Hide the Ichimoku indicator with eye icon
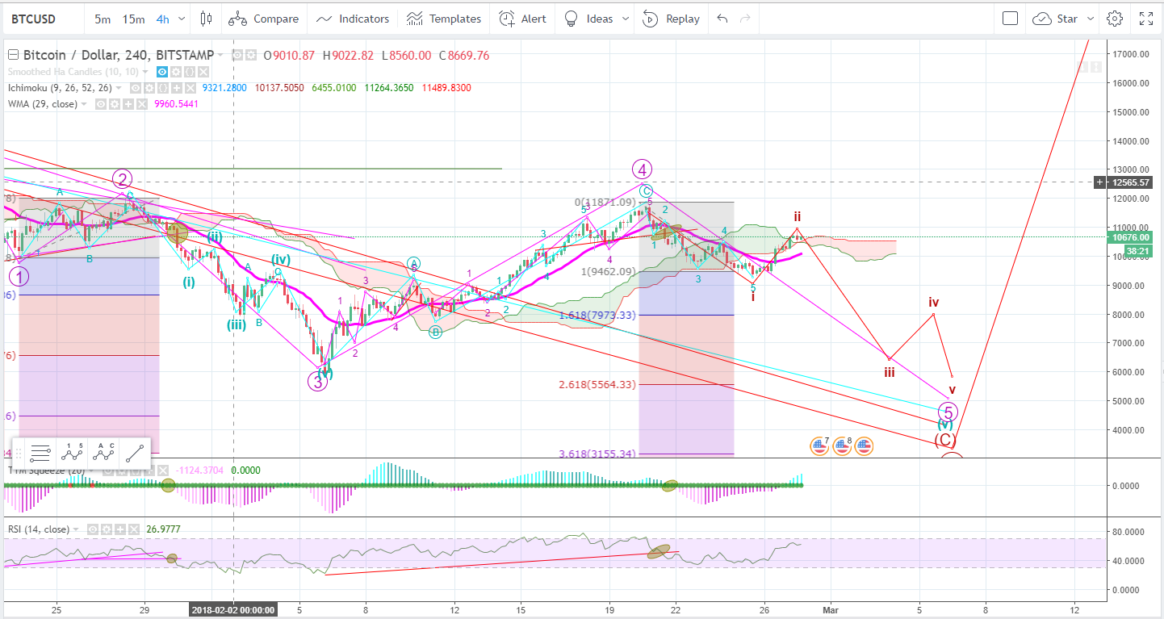 (x=136, y=88)
